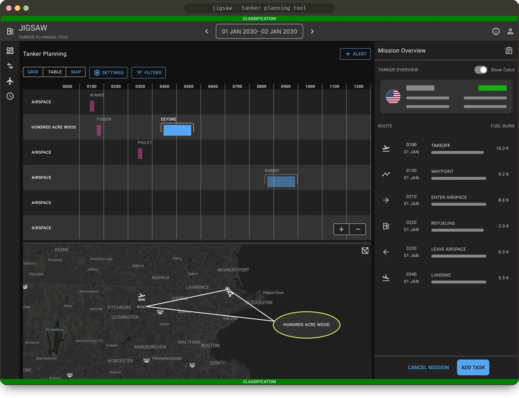The height and width of the screenshot is (398, 519).
Task: Click the refueling pump route icon
Action: [x=386, y=226]
